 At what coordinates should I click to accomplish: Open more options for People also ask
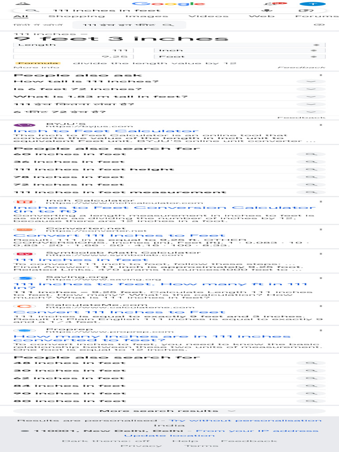tap(321, 75)
